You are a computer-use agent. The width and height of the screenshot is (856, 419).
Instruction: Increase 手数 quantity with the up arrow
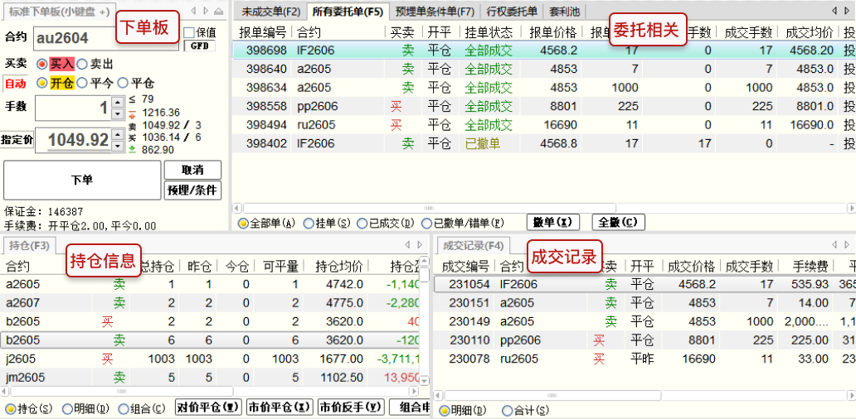[x=117, y=102]
